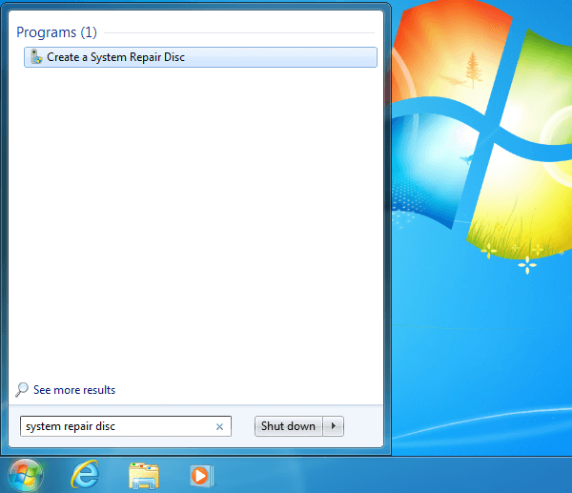The image size is (572, 493).
Task: Open the Create a System Repair Disc result
Action: pos(200,57)
